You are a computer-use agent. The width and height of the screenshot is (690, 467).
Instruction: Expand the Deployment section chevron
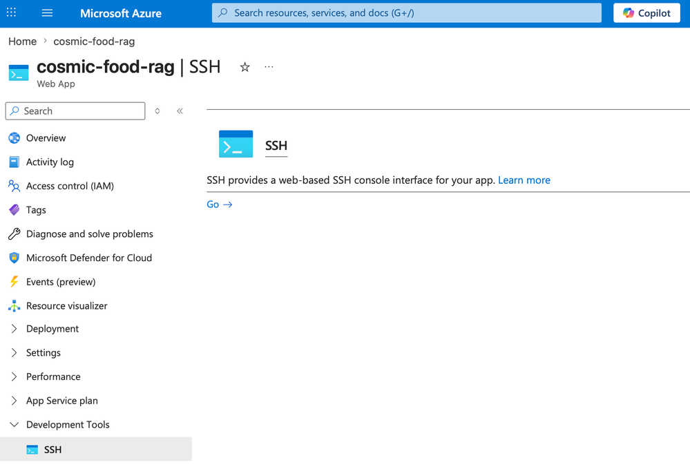tap(14, 329)
